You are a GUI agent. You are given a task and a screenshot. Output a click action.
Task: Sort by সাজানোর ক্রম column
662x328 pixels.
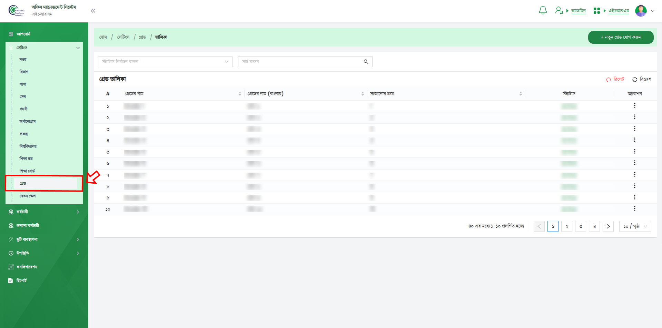click(521, 94)
